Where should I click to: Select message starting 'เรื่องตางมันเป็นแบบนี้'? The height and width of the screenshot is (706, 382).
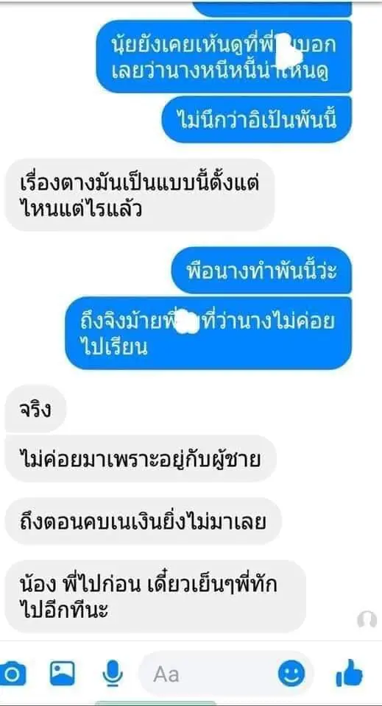[140, 195]
